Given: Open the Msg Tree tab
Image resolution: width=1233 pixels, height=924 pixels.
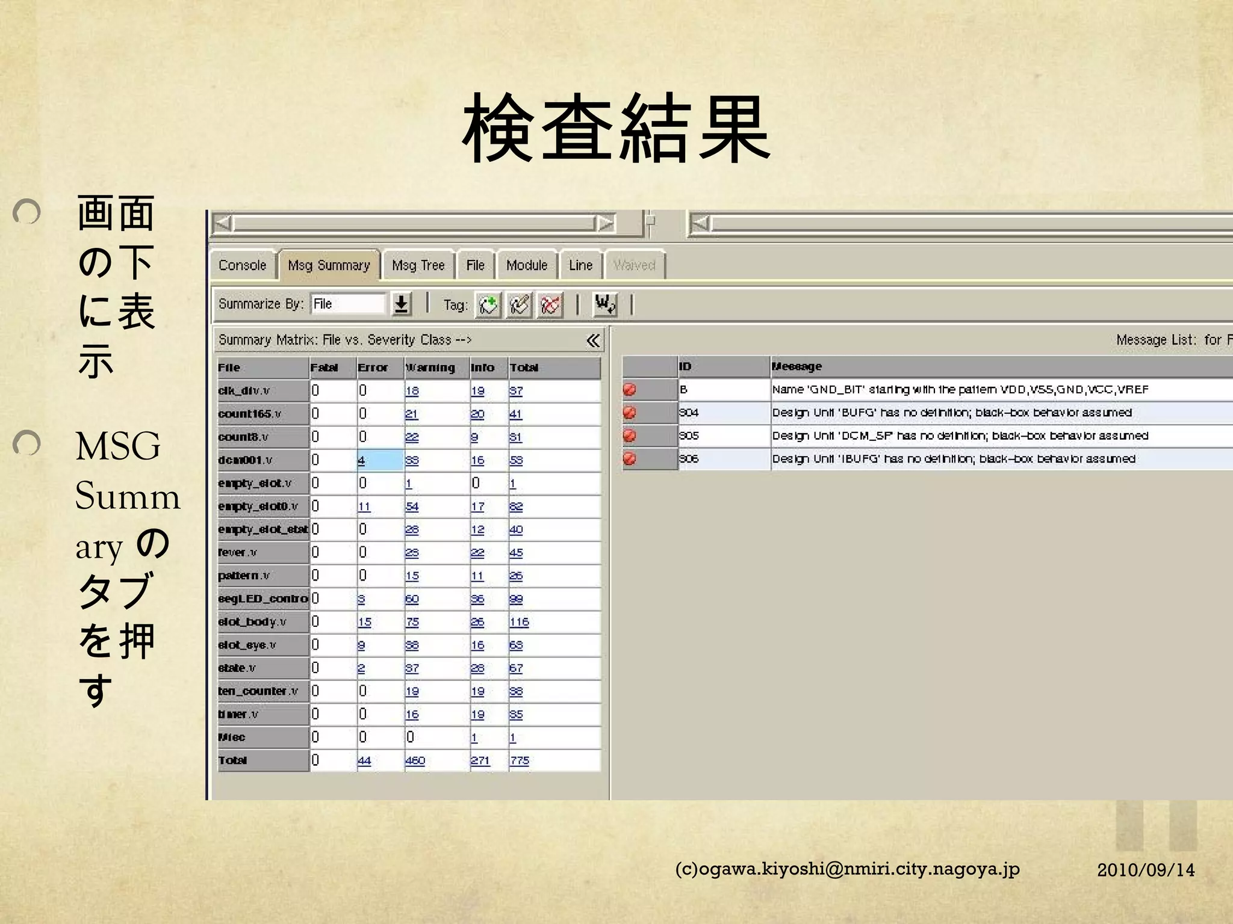Looking at the screenshot, I should click(418, 265).
